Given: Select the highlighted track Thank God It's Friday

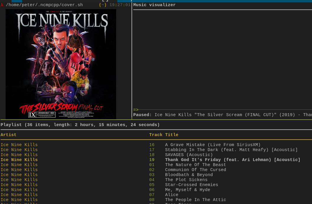Looking at the screenshot, I should pos(232,160).
